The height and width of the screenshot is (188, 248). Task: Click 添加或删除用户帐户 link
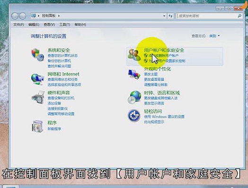163,56
